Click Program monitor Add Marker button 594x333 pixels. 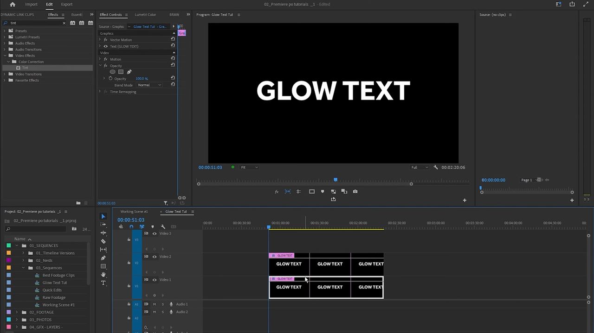coord(323,191)
